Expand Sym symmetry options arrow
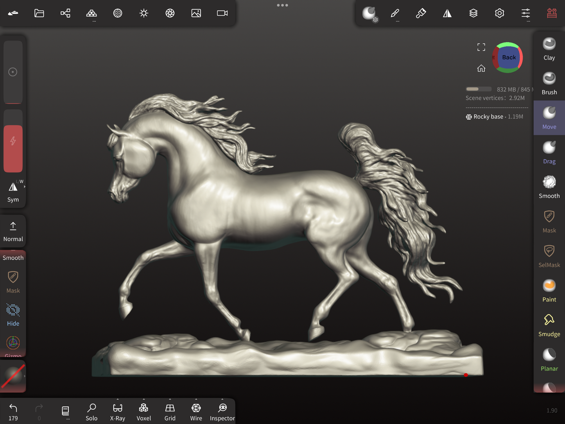This screenshot has width=565, height=424. tap(25, 187)
